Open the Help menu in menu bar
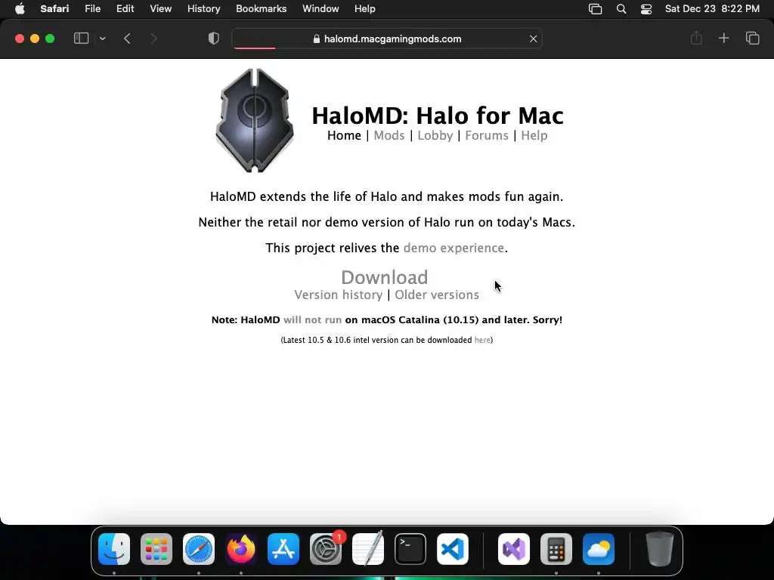The image size is (774, 580). click(x=365, y=9)
